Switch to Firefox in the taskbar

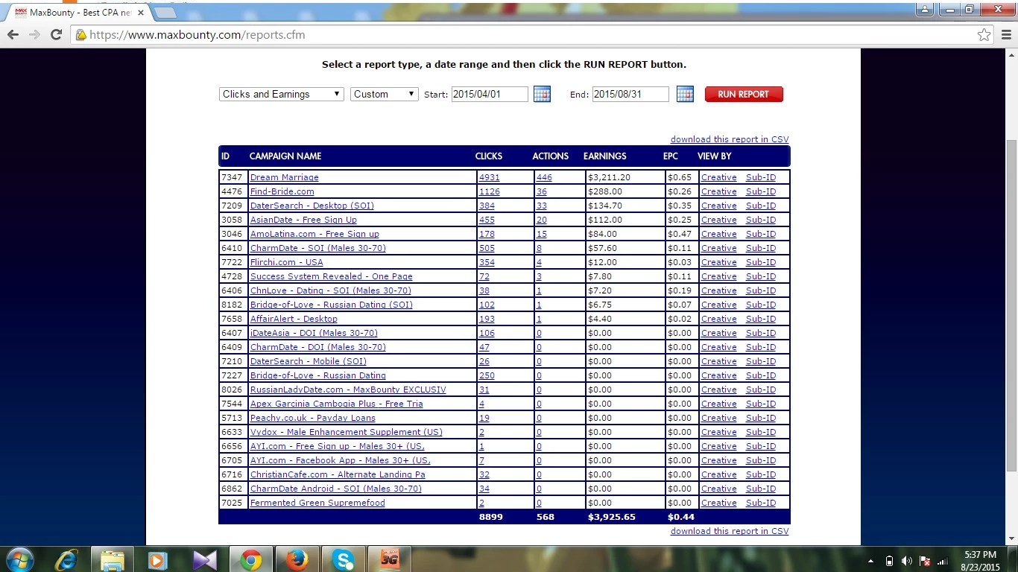click(x=297, y=559)
